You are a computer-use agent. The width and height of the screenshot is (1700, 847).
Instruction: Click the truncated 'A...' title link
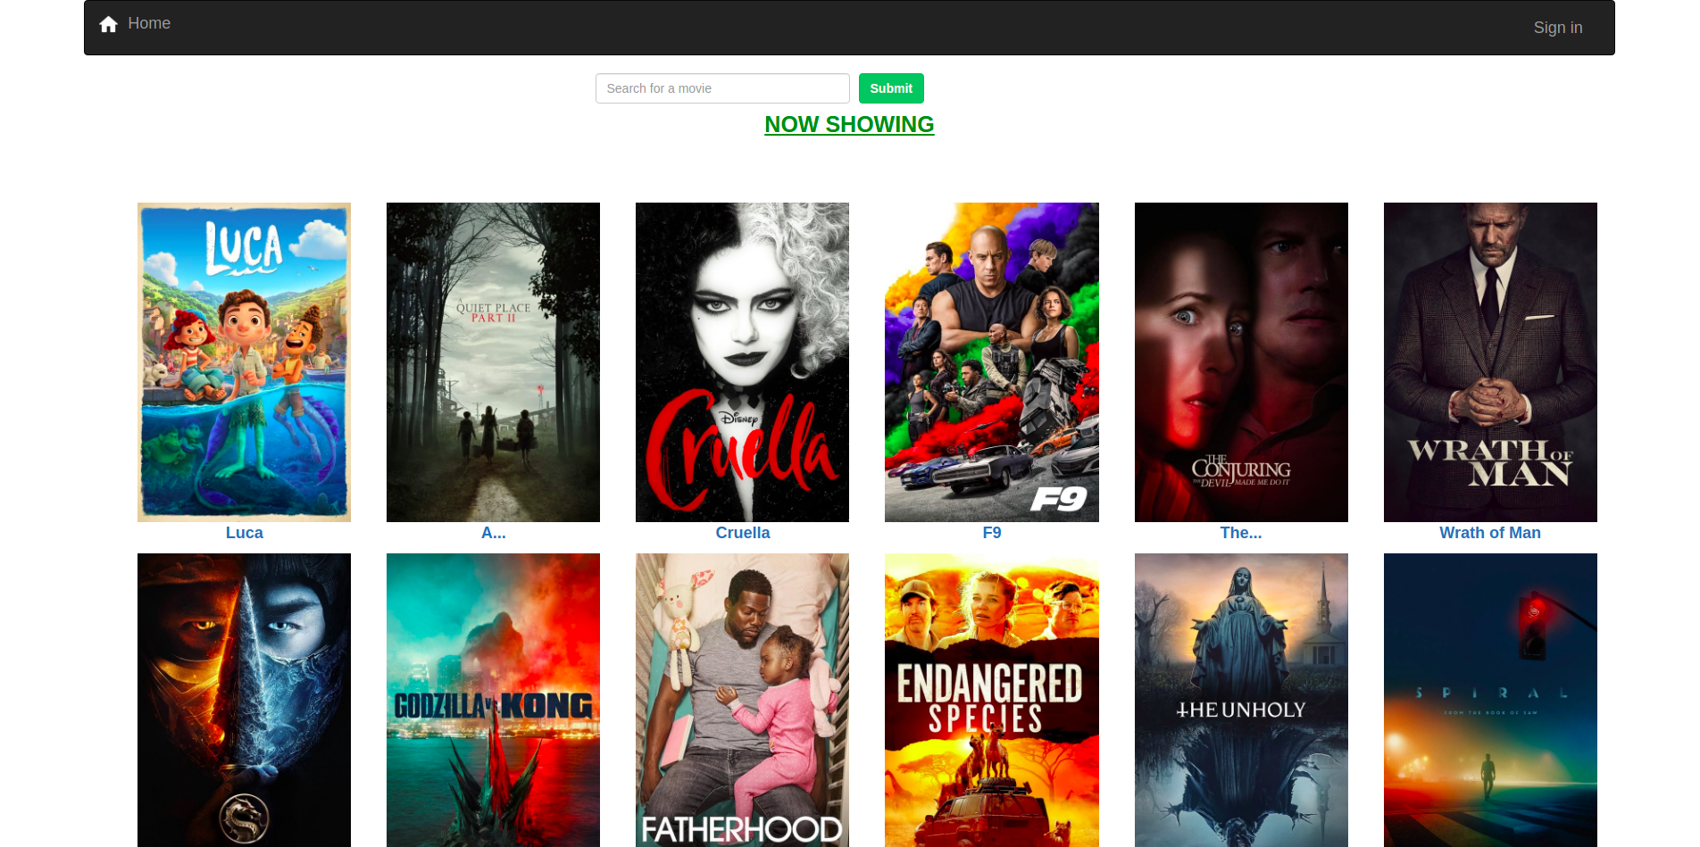[x=493, y=533]
